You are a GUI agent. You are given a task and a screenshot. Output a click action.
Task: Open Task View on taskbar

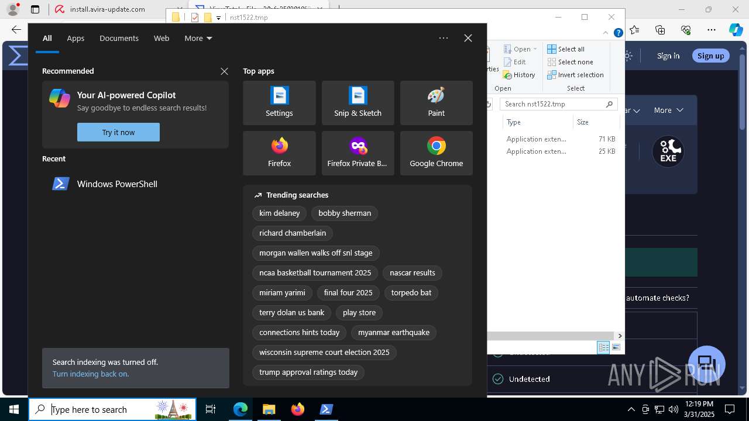click(x=211, y=409)
